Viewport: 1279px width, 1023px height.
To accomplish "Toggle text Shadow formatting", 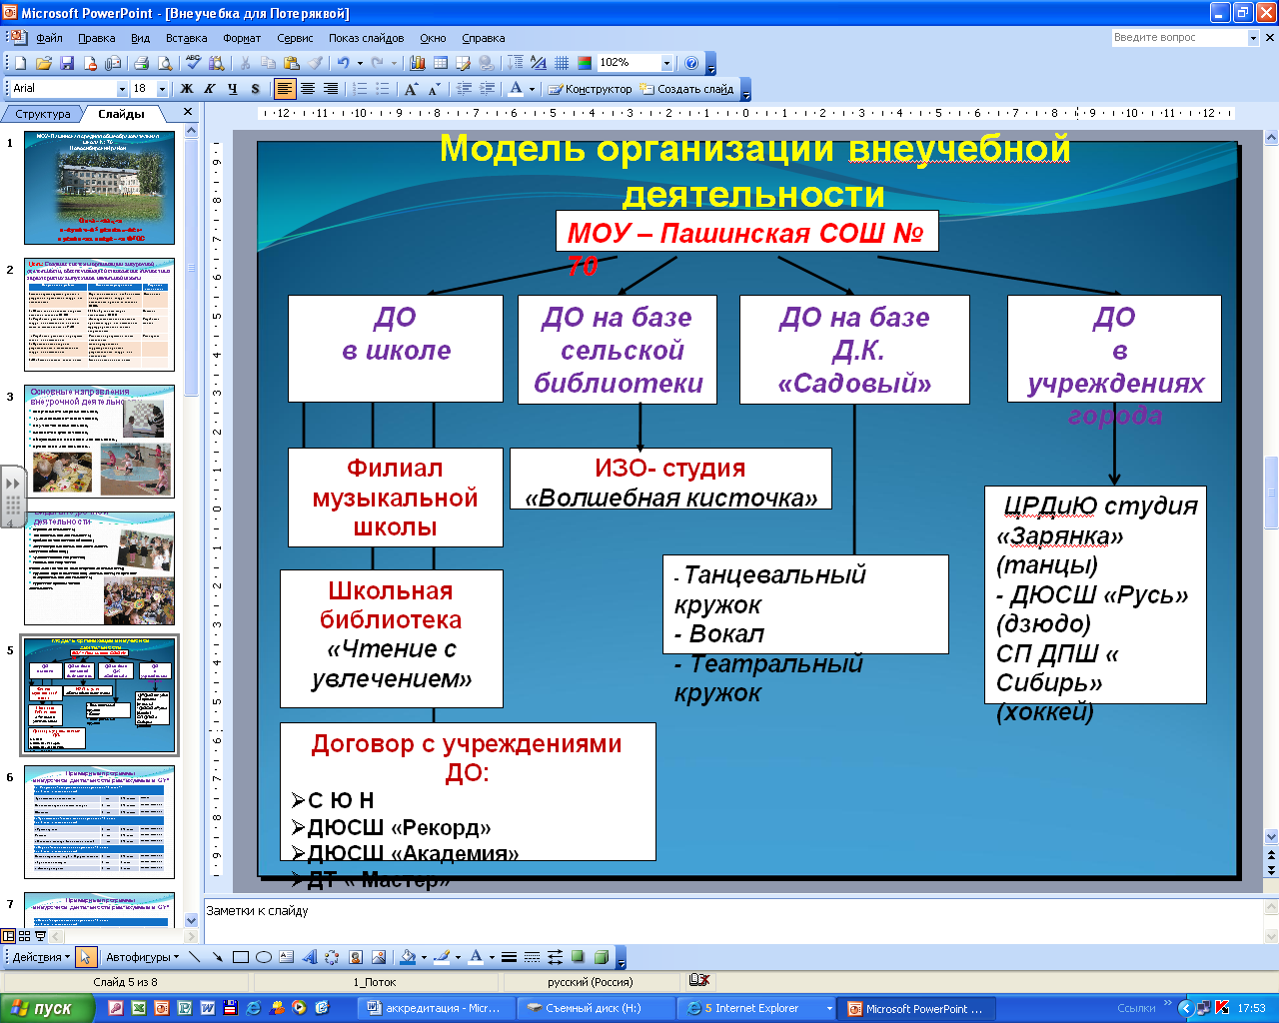I will pyautogui.click(x=255, y=89).
